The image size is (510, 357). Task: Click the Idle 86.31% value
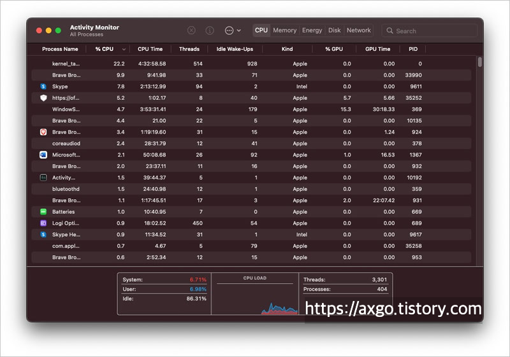(196, 298)
